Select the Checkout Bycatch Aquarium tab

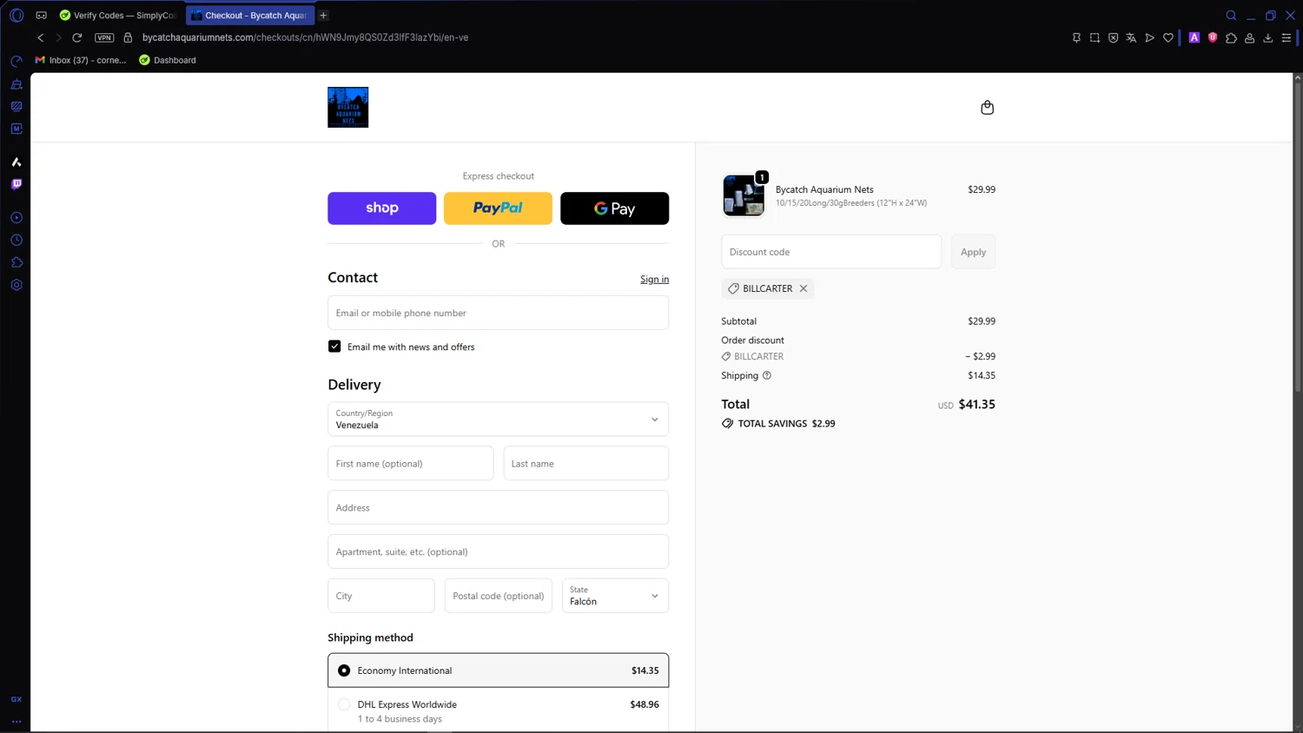click(250, 16)
